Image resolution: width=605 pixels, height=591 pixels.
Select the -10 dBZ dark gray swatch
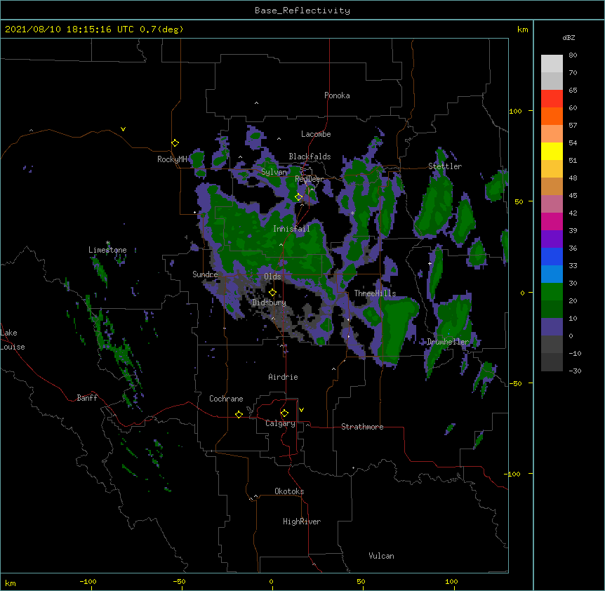pyautogui.click(x=552, y=362)
